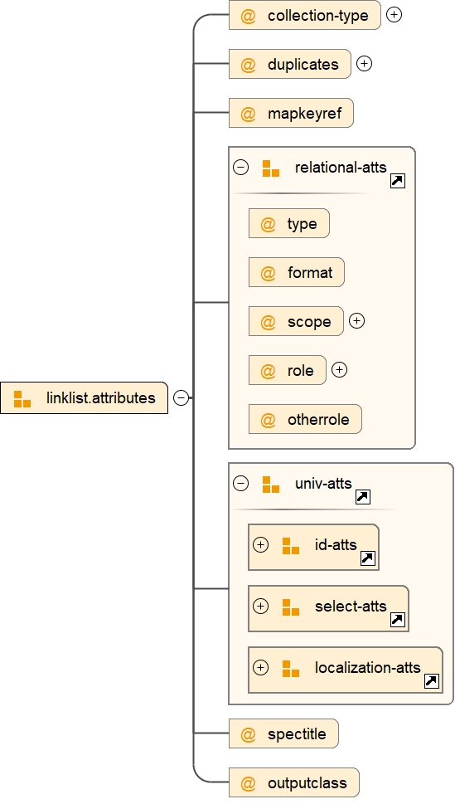
Task: Select the otherrole attribute label
Action: tap(319, 420)
